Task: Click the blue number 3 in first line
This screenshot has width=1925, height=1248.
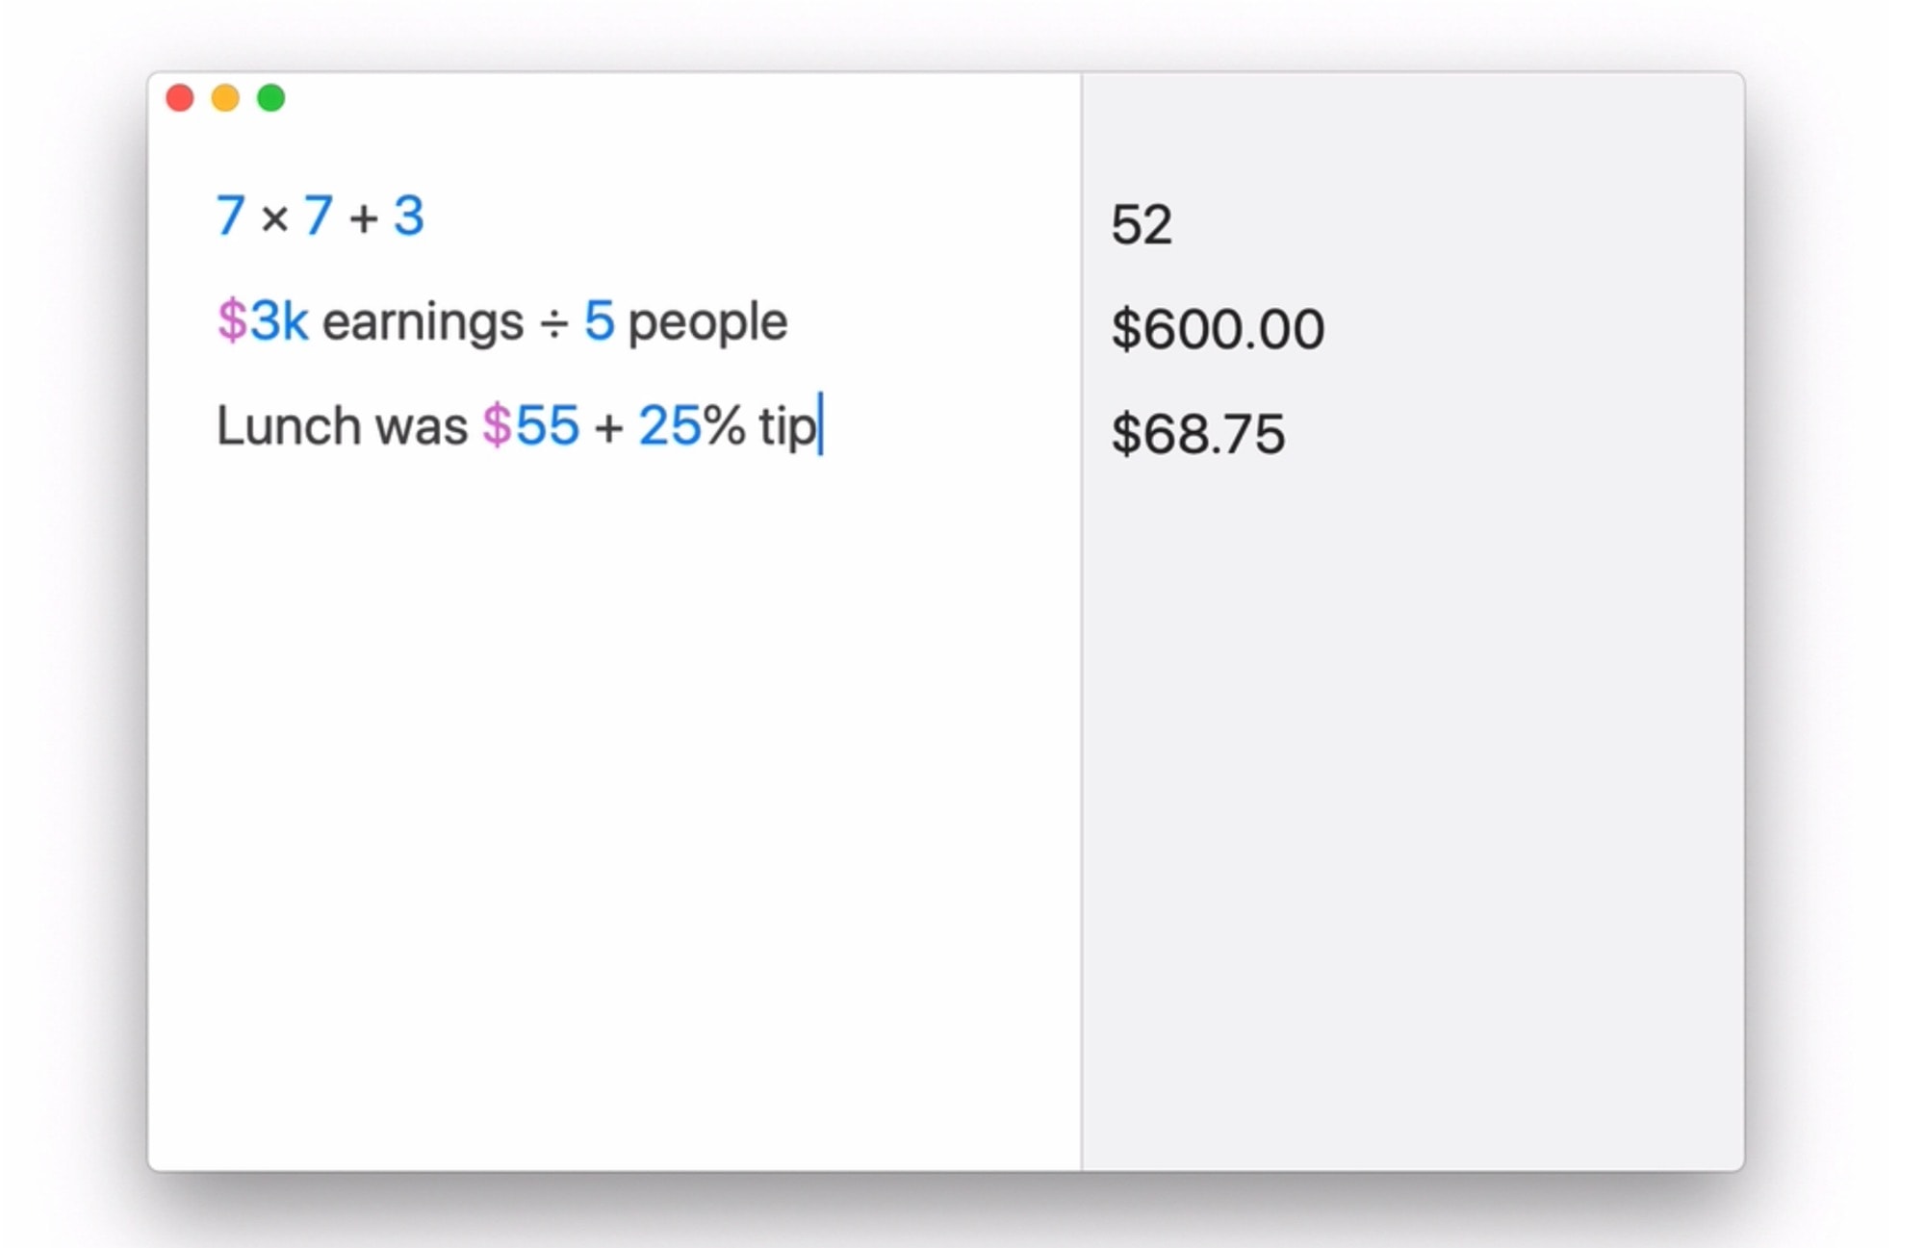Action: 408,216
